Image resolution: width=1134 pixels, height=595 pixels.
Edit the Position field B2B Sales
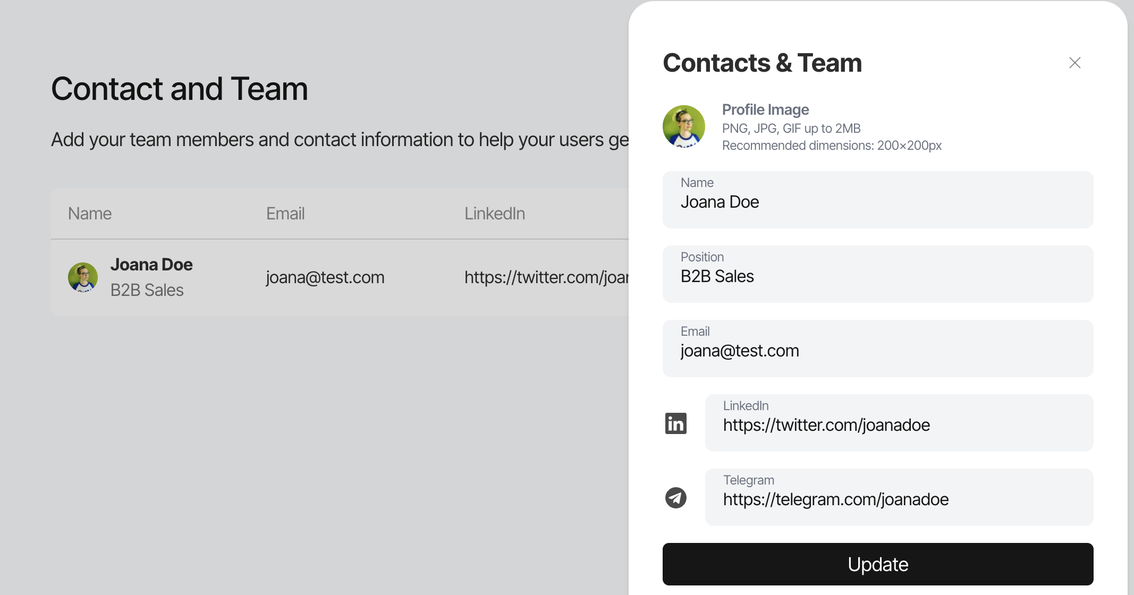tap(878, 274)
